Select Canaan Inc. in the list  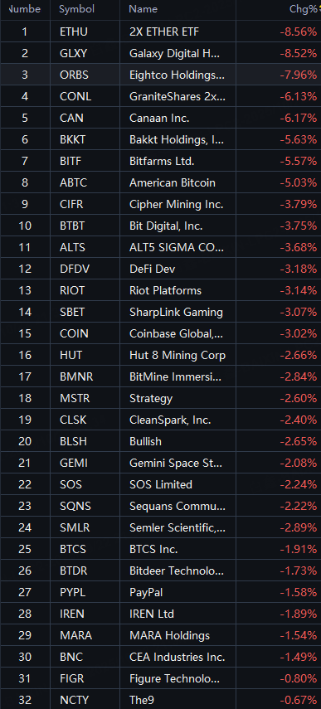[159, 118]
